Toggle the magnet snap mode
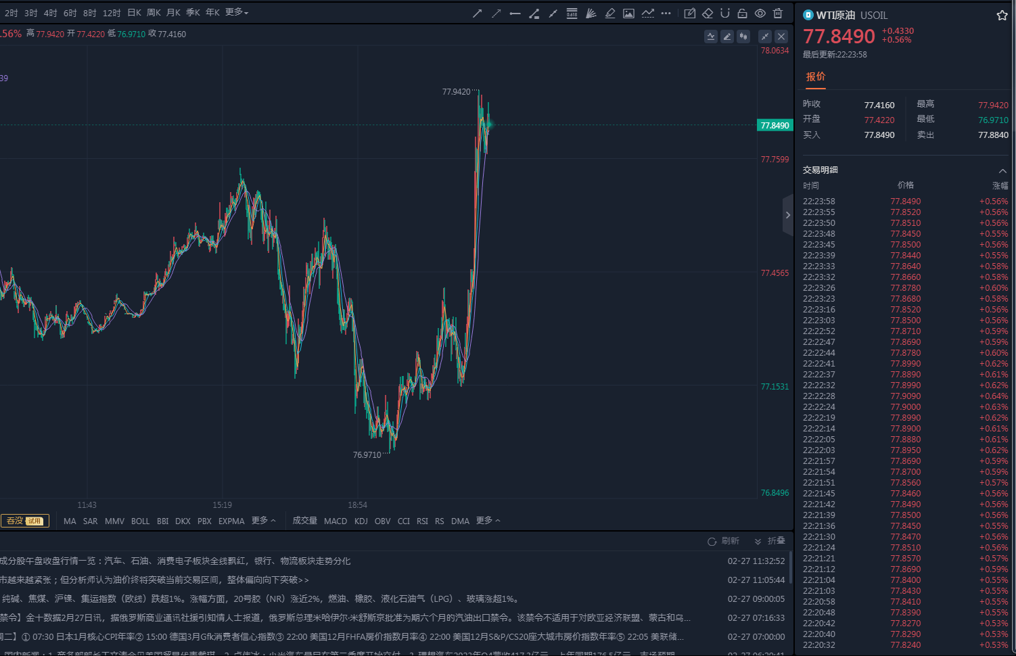Screen dimensions: 1016x656 click(x=725, y=14)
